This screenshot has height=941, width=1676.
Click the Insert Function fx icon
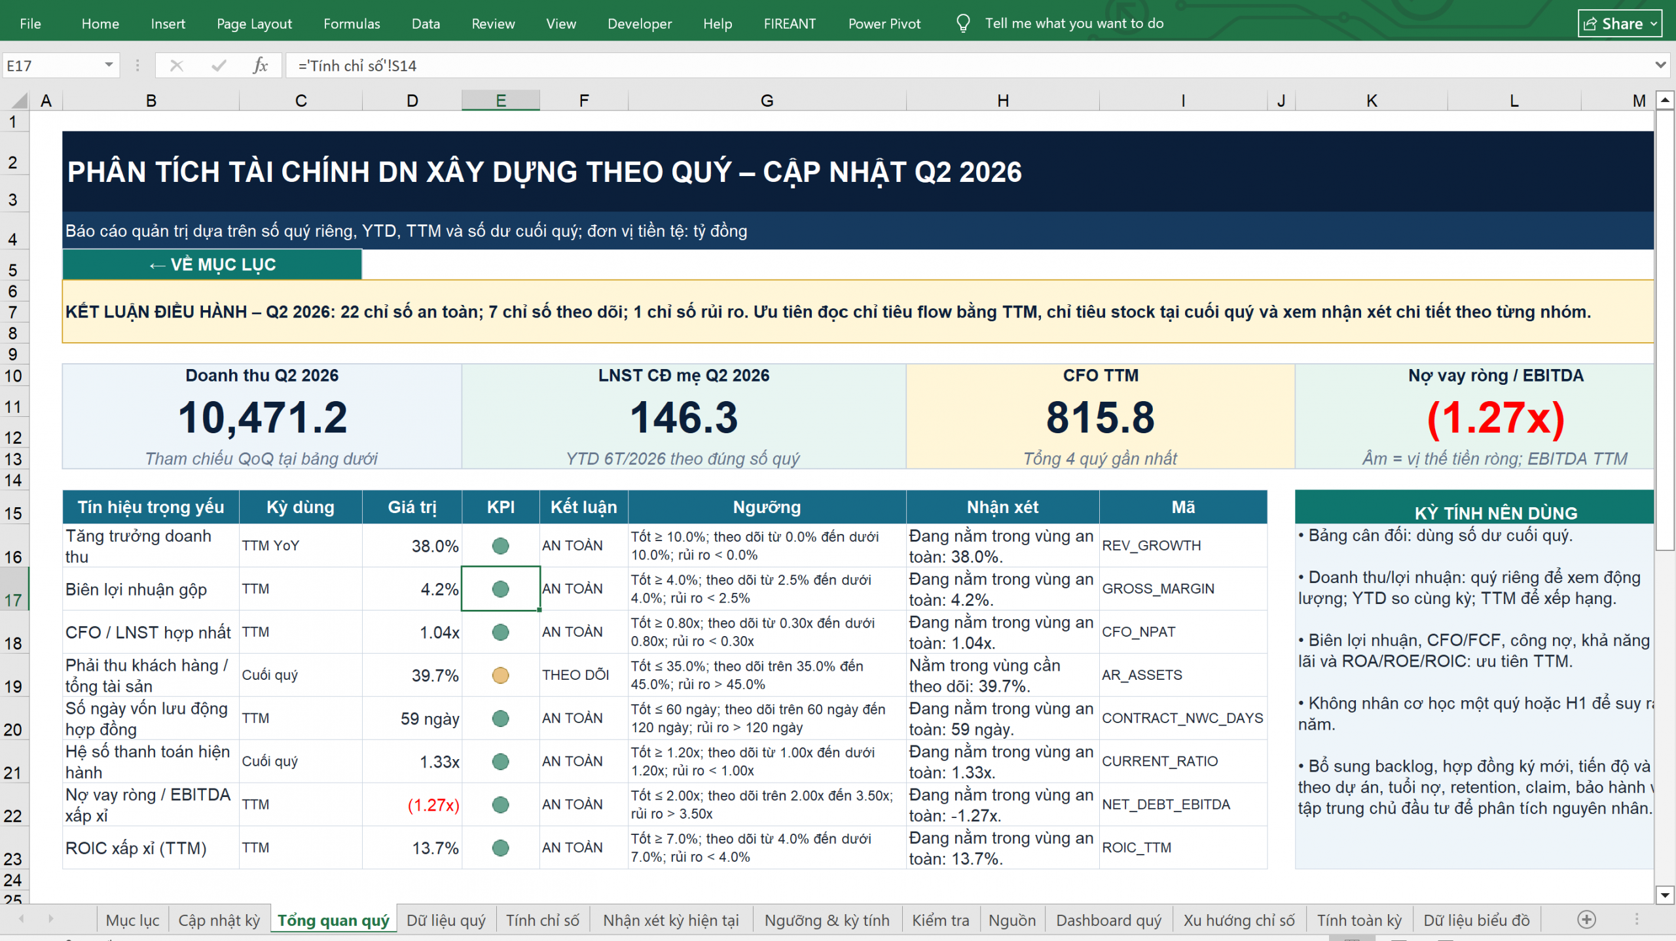click(x=260, y=65)
